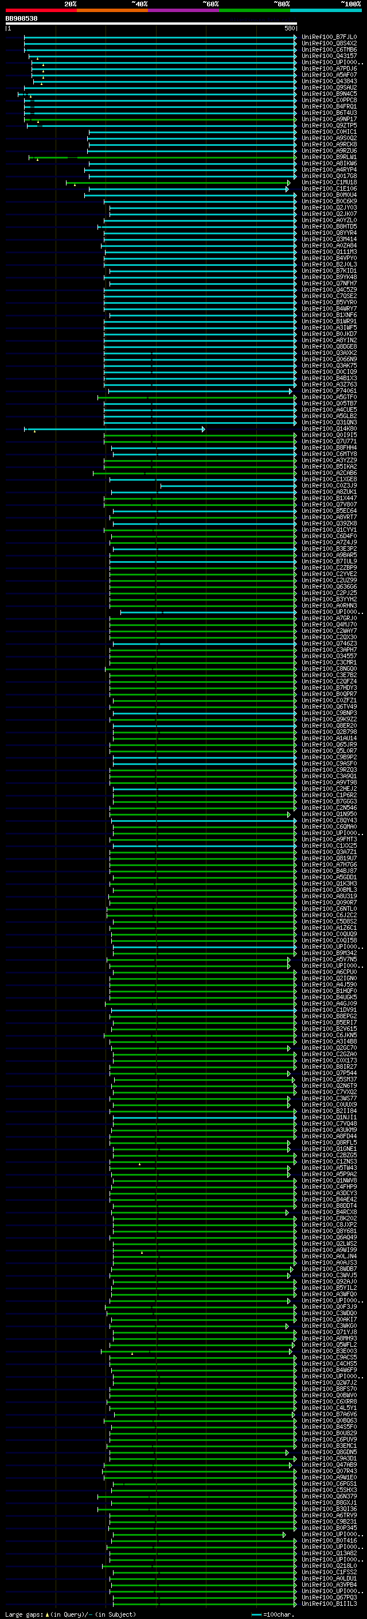The image size is (367, 1619).
Task: Click the white query sequence bar
Action: 151,24
